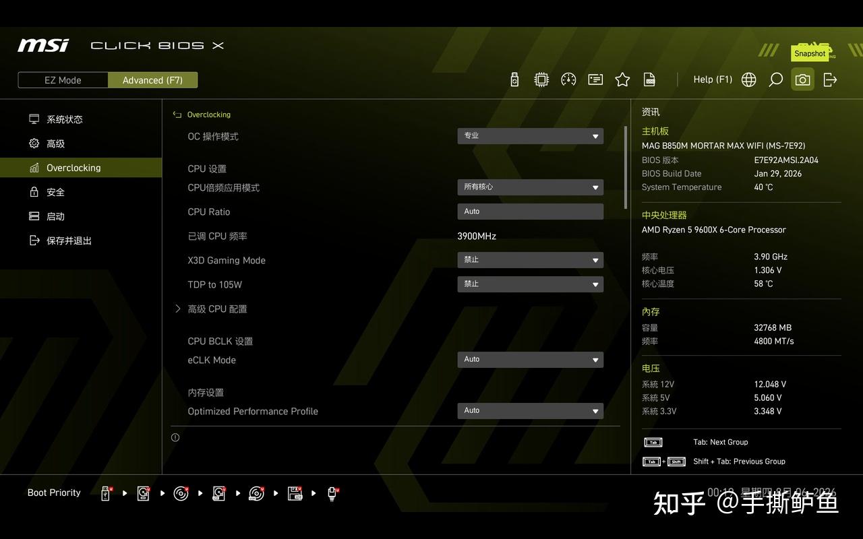863x539 pixels.
Task: Click the 资讯 panel heading
Action: 651,112
